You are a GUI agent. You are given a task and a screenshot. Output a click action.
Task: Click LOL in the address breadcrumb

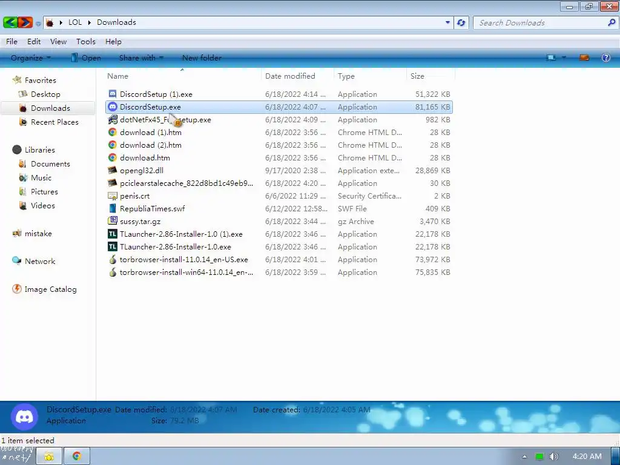pyautogui.click(x=75, y=22)
